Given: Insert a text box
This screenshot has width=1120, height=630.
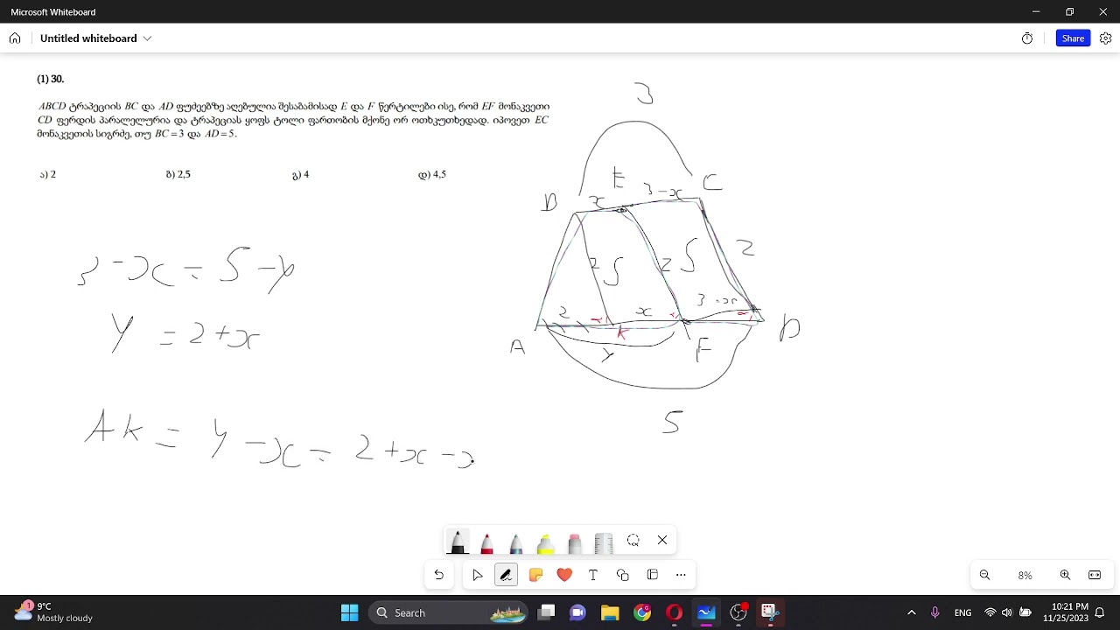Looking at the screenshot, I should (x=593, y=575).
